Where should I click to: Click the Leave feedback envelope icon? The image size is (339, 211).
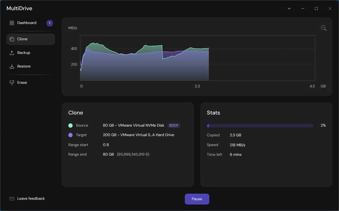click(x=12, y=199)
